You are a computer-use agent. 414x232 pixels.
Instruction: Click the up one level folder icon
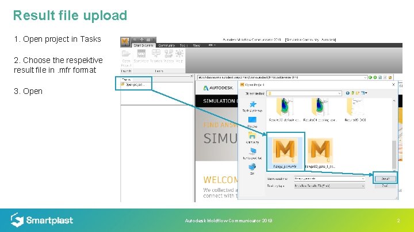tap(352, 93)
